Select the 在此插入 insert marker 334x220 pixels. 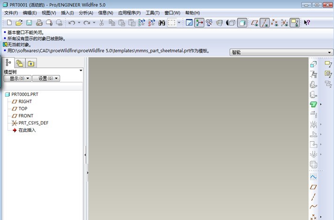coord(24,130)
